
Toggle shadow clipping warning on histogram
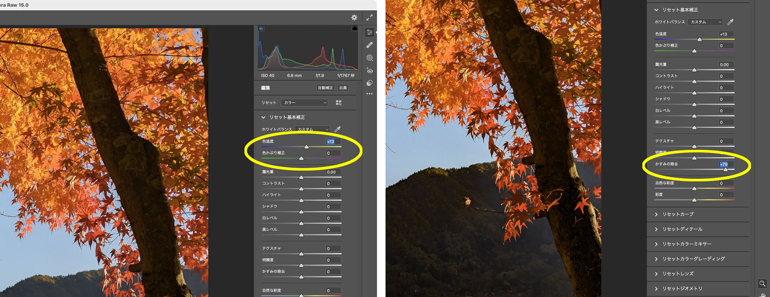pyautogui.click(x=261, y=28)
